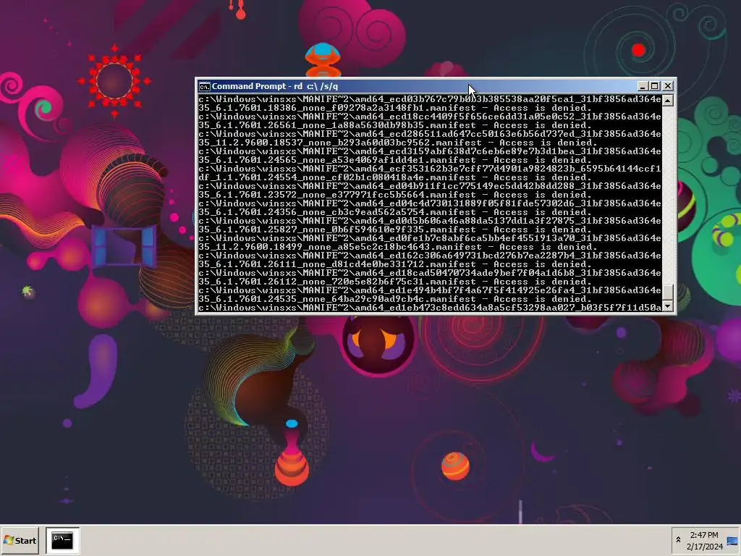Click the line containing cf02b1c080418a4e.manifest
741x556 pixels.
tap(395, 178)
